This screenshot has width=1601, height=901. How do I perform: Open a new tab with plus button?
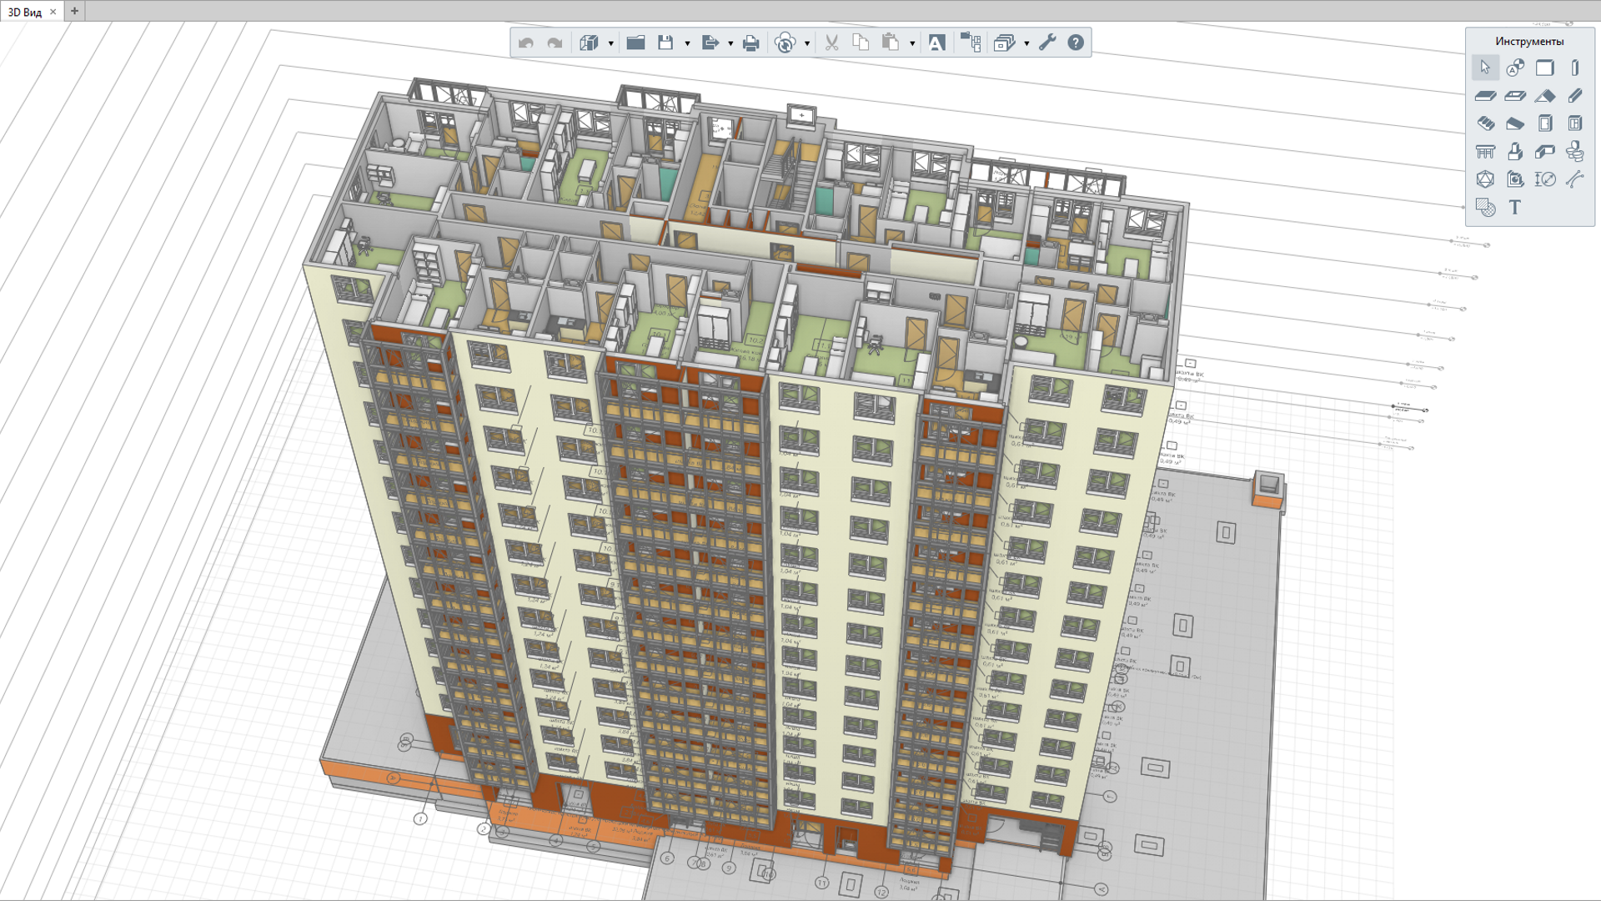pyautogui.click(x=74, y=11)
